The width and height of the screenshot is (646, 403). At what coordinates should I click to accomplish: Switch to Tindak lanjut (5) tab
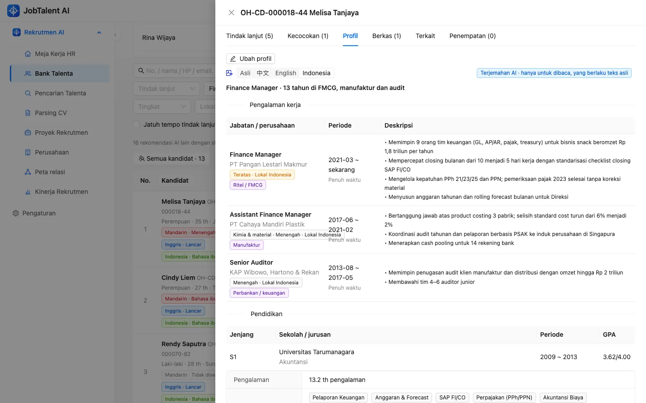pos(249,36)
